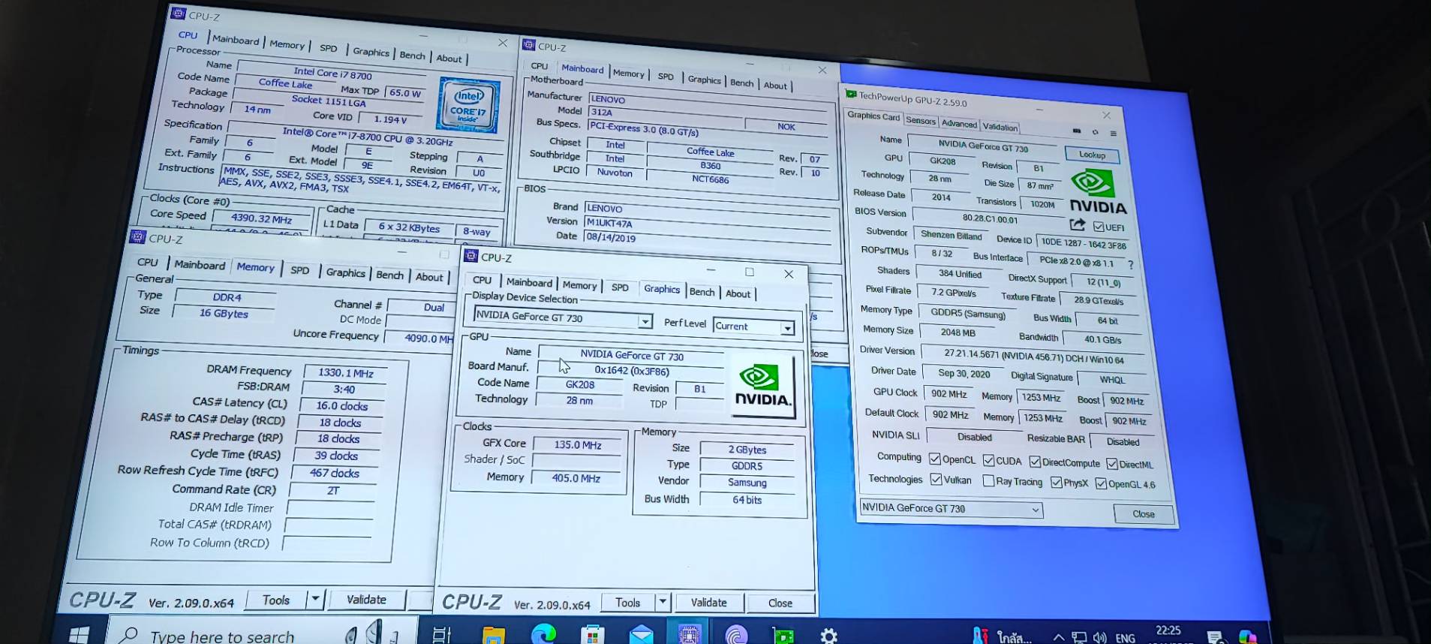Viewport: 1431px width, 644px height.
Task: Open File Explorer from the taskbar
Action: (x=493, y=636)
